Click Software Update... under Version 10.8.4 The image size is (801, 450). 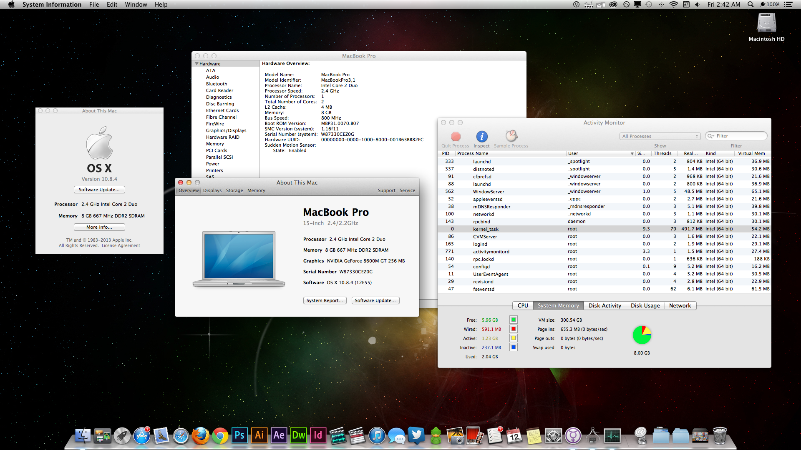pyautogui.click(x=99, y=190)
